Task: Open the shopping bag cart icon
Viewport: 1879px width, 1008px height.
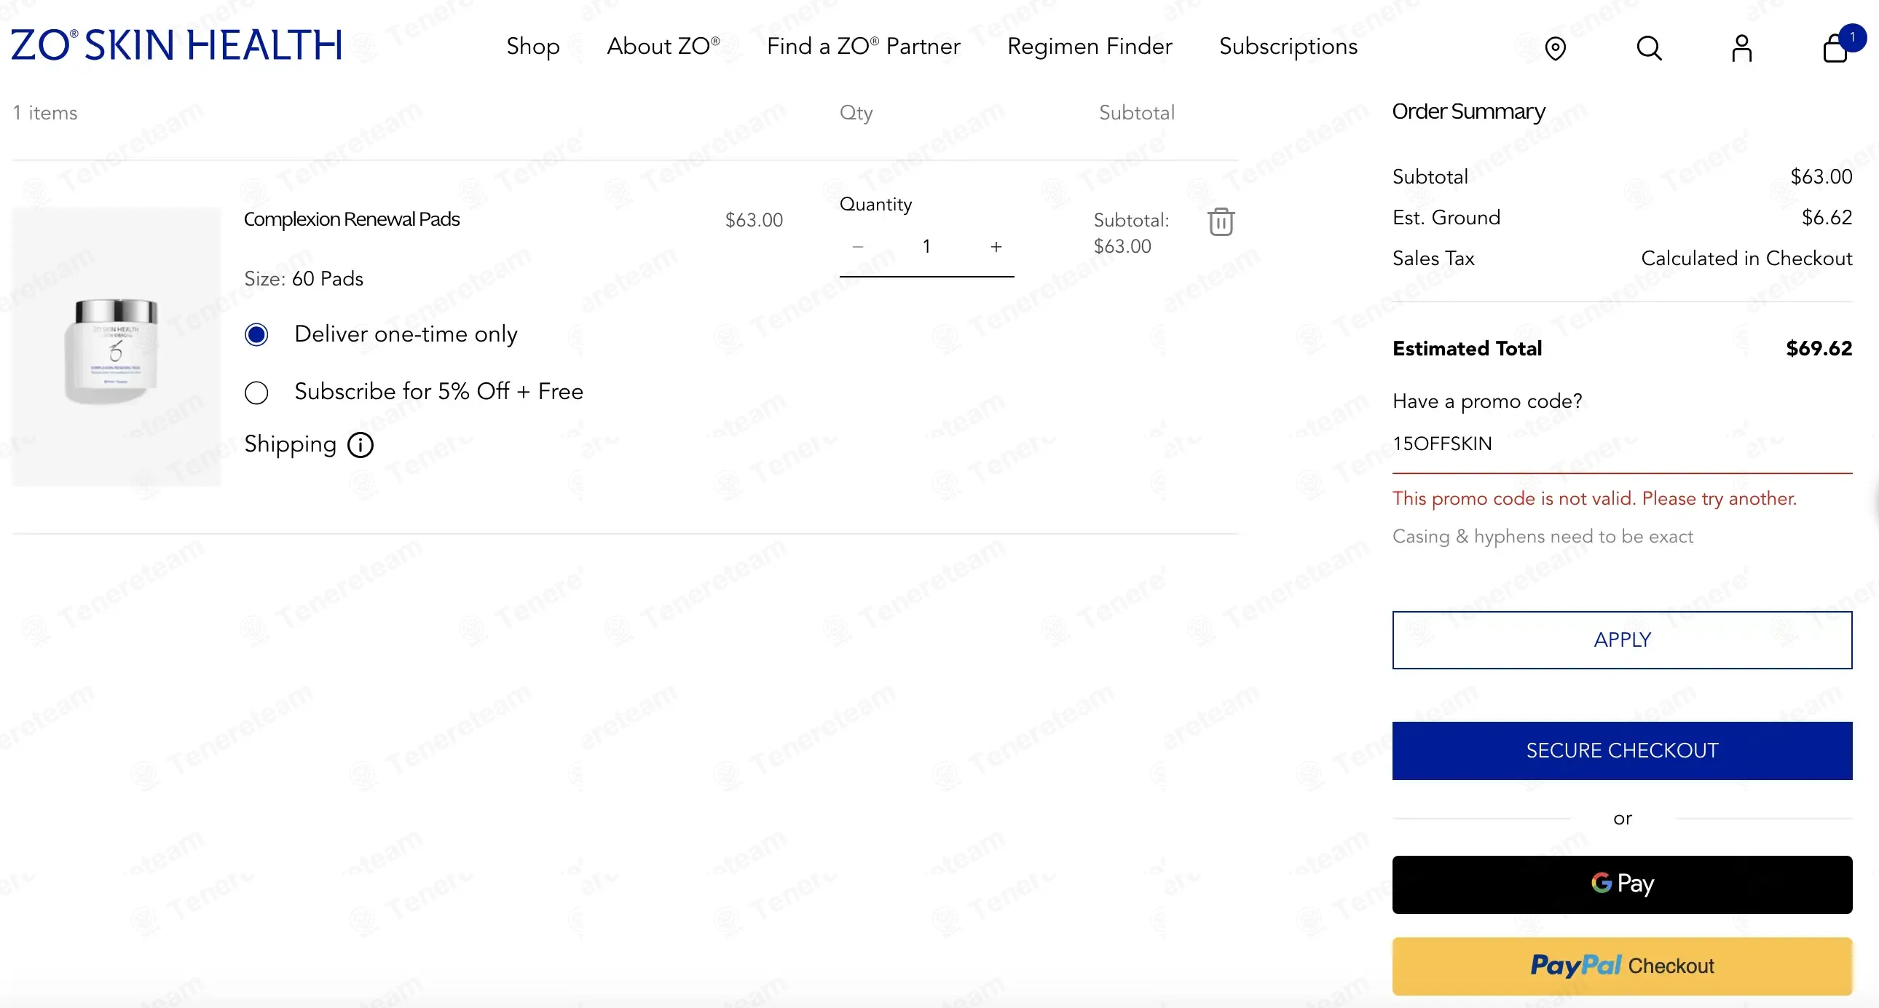Action: (1837, 48)
